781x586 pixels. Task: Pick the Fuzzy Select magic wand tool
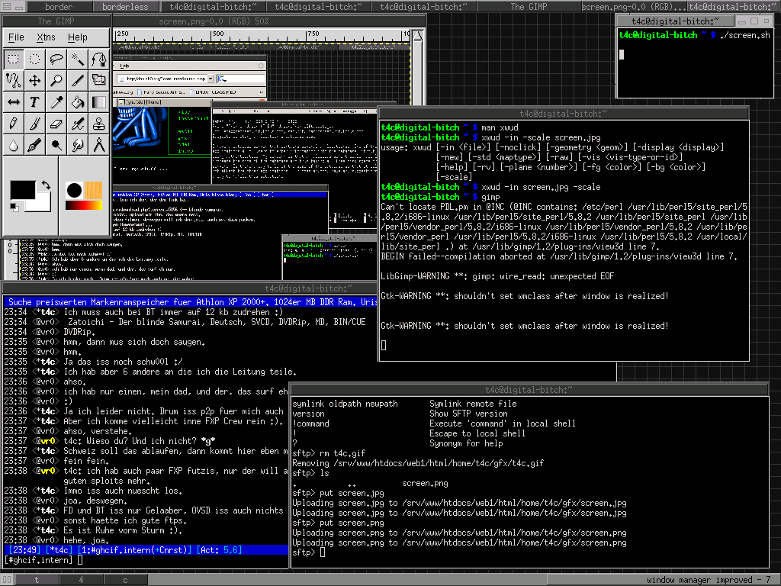[78, 60]
